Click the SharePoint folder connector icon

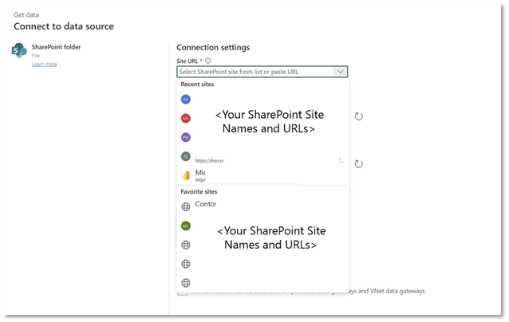(19, 50)
